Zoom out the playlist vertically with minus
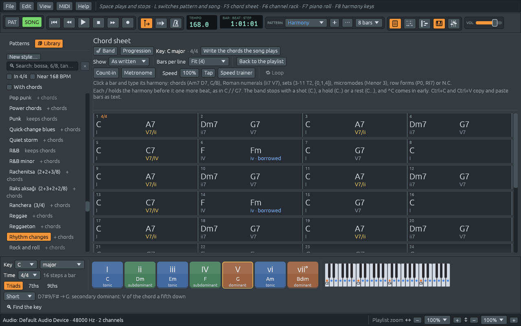Viewport: 521px width, 326px height. click(474, 320)
